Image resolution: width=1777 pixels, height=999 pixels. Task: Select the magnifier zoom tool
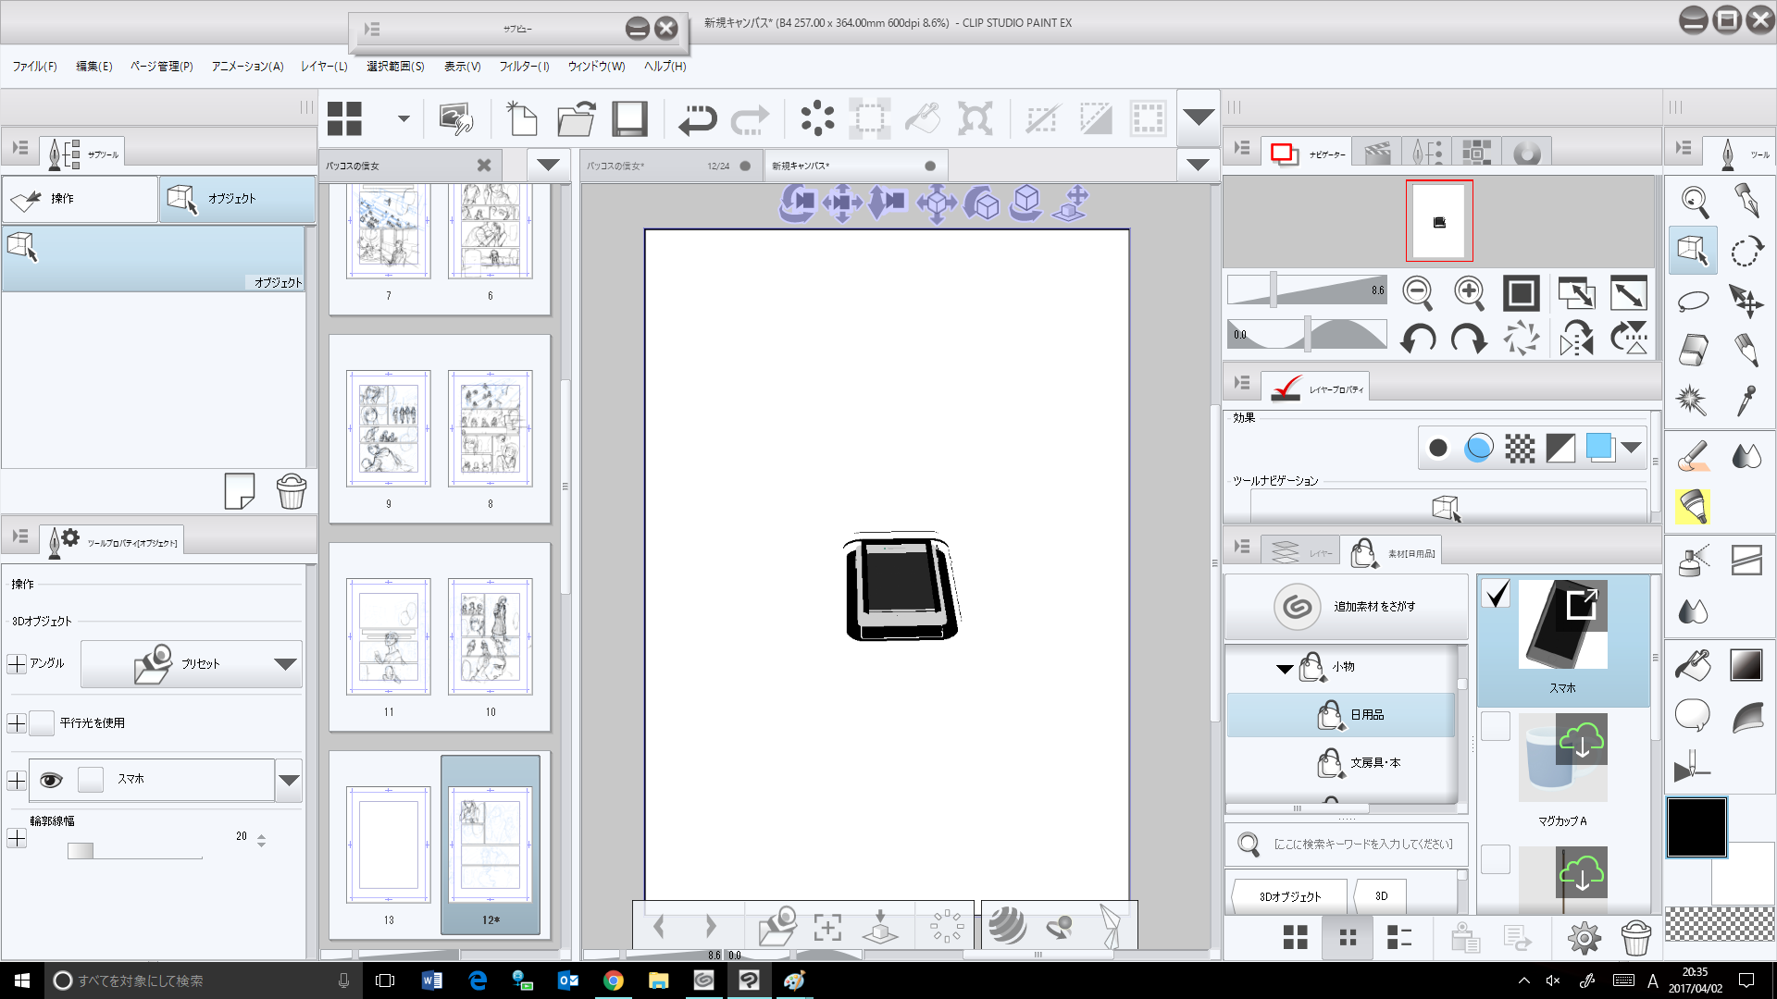point(1694,201)
